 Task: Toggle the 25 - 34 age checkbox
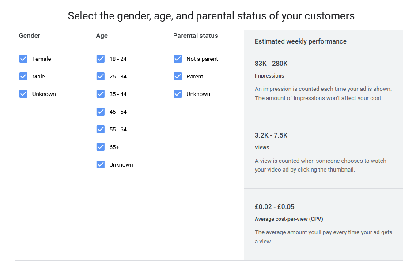[x=101, y=76]
